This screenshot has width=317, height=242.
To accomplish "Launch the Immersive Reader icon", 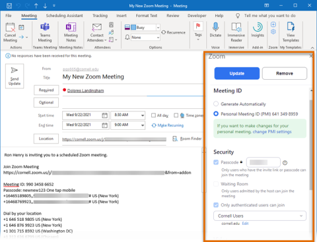I will 236,27.
